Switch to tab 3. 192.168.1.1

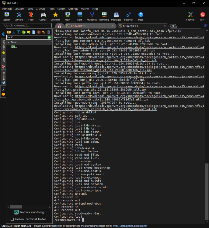pos(78,26)
